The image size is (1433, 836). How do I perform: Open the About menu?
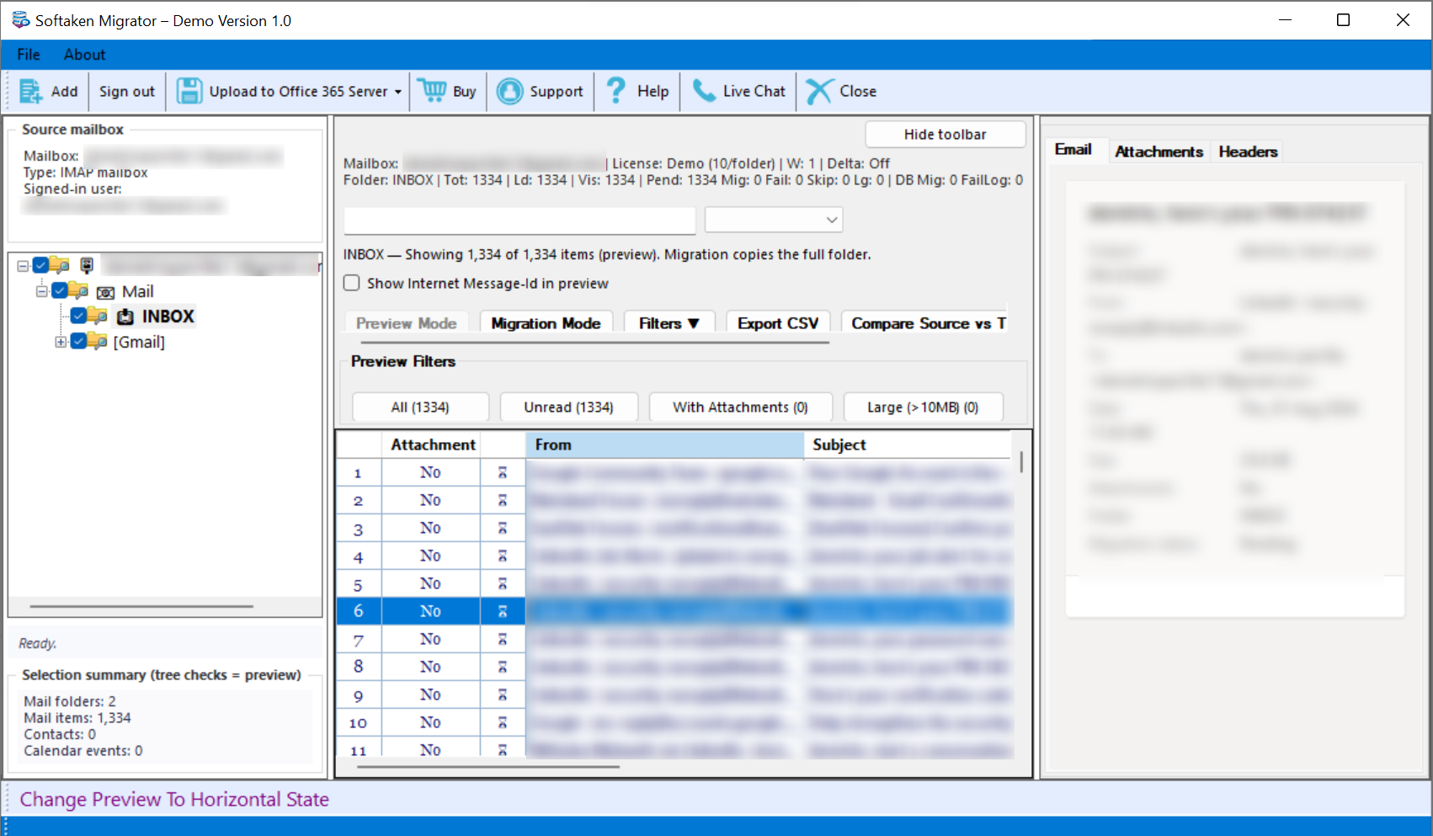coord(84,55)
